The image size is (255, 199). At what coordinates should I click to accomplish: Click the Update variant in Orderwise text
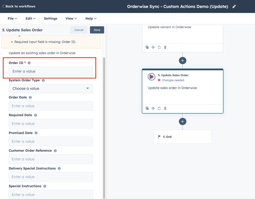pyautogui.click(x=169, y=27)
